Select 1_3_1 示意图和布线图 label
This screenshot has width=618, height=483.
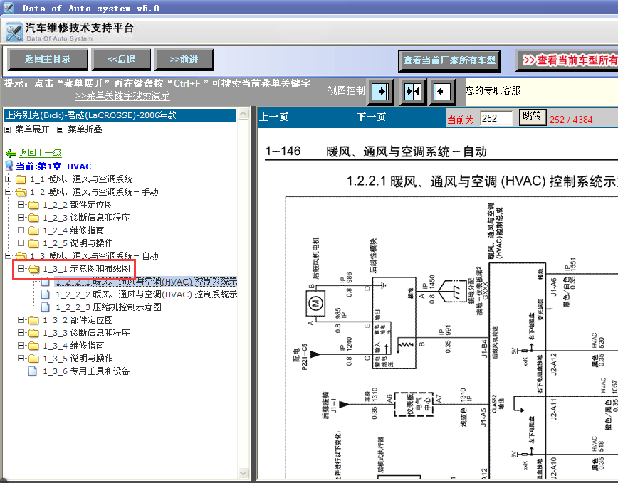coord(86,269)
